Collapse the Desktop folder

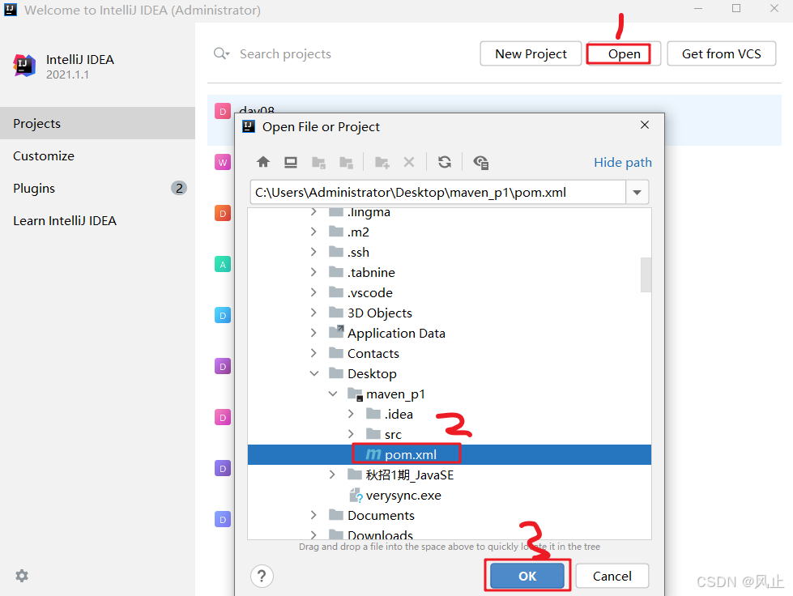pos(314,373)
